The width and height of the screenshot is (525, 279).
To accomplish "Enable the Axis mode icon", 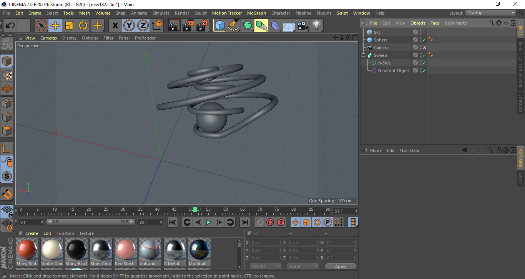I will coord(7,148).
